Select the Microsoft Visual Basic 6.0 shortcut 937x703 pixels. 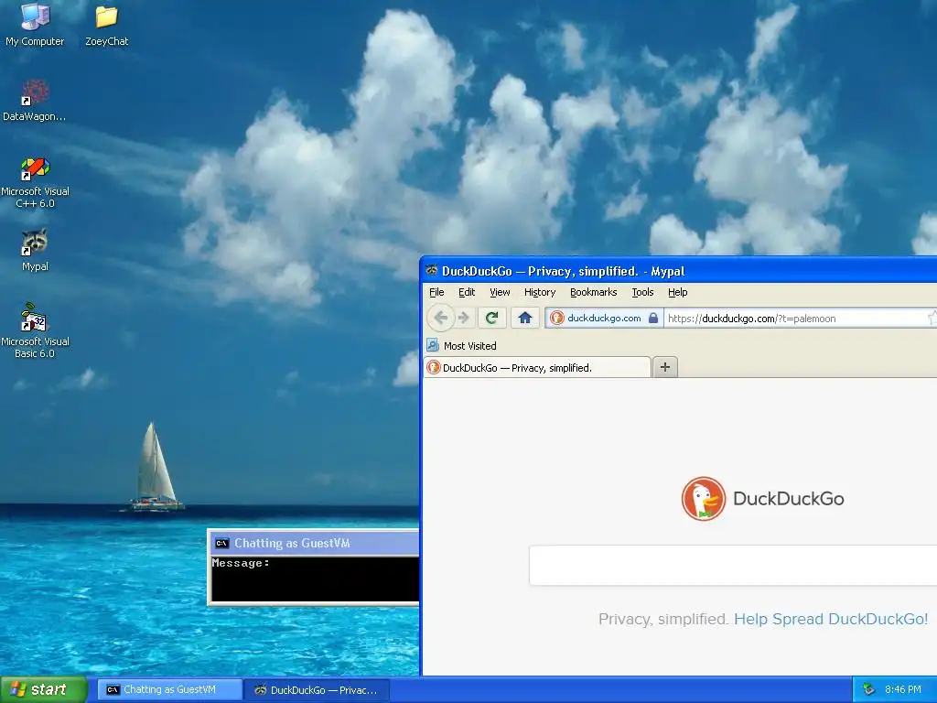[35, 330]
